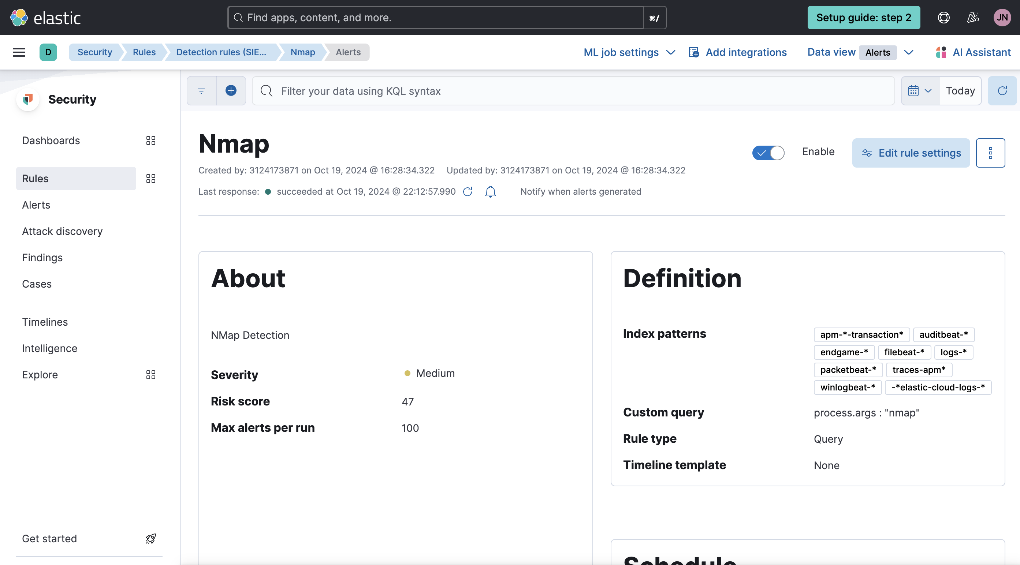Open the JN user avatar menu

(1002, 18)
